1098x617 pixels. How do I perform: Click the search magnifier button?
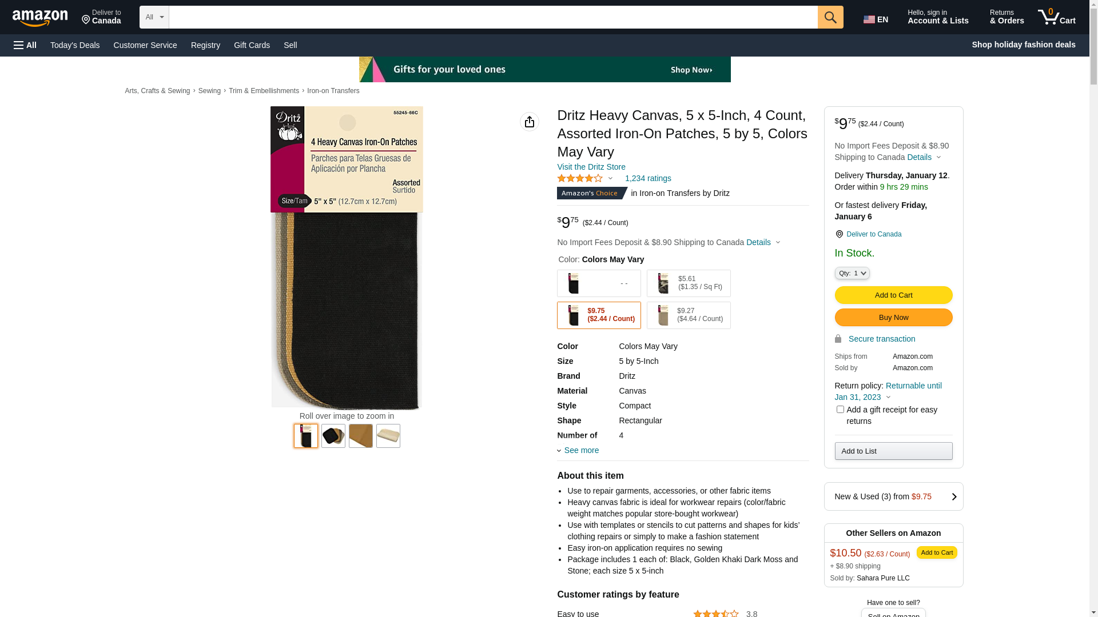point(830,17)
